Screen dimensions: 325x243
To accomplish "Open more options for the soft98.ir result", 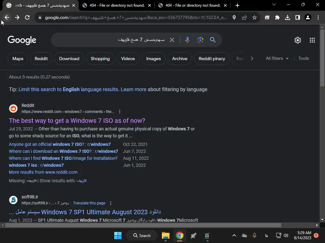I will click(x=111, y=203).
